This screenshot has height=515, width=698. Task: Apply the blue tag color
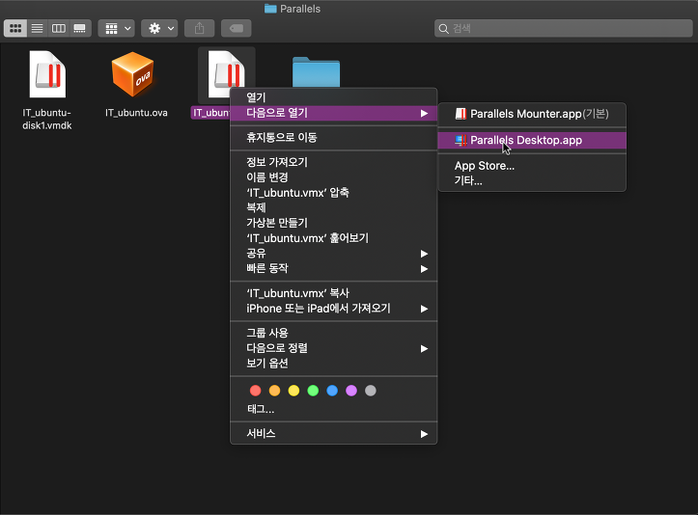332,391
